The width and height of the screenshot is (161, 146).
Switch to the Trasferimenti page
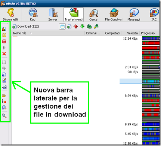click(74, 15)
